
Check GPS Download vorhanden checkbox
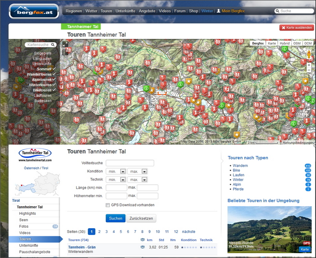click(x=108, y=205)
